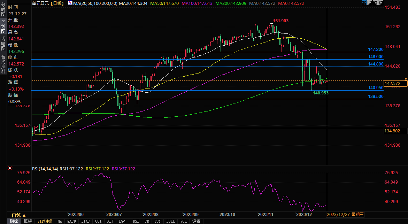Click the panel export arrow icon

[x=381, y=3]
